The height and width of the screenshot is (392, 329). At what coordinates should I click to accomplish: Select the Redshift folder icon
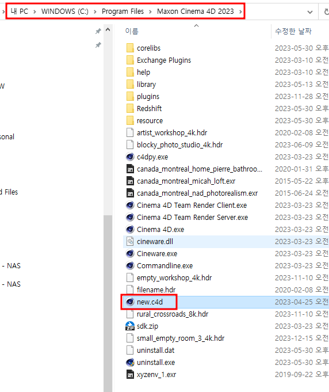130,108
